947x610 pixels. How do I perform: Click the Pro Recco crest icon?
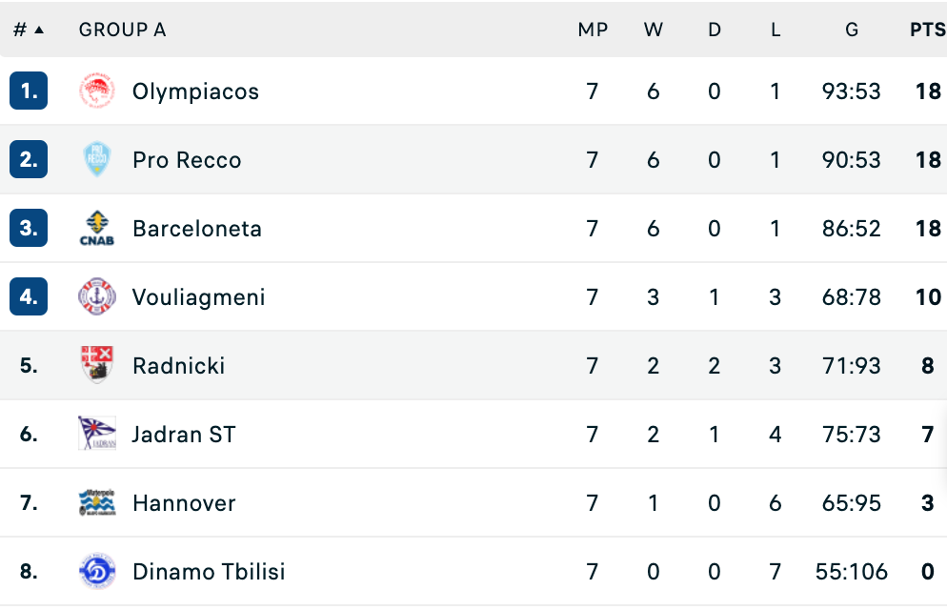(96, 159)
